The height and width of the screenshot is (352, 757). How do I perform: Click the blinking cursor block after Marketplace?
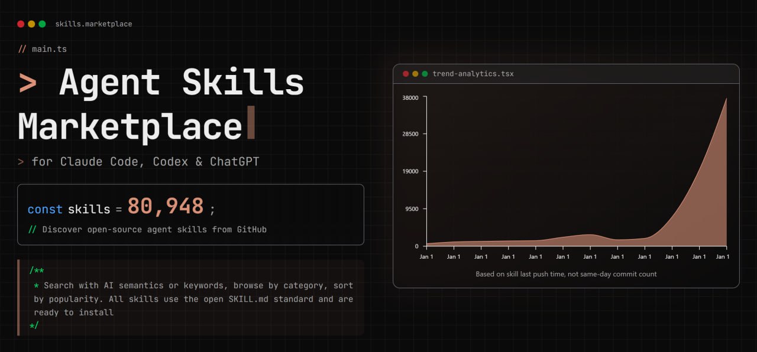click(251, 123)
